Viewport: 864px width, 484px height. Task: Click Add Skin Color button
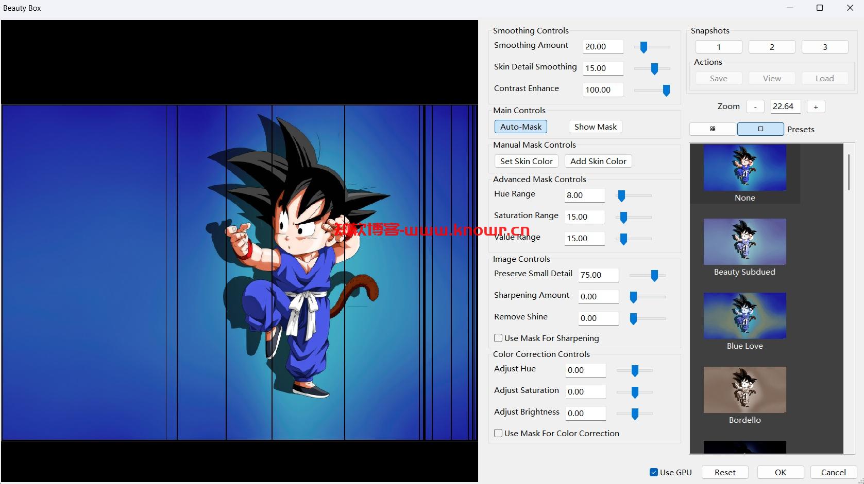pos(598,161)
